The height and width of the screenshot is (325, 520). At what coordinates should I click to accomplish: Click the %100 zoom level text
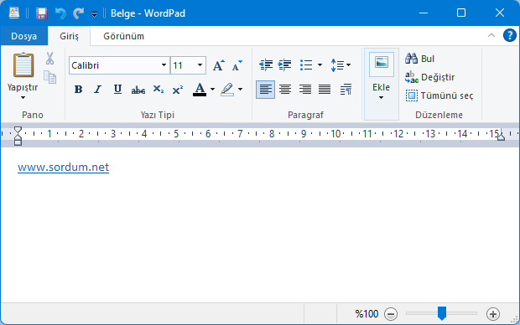pyautogui.click(x=367, y=314)
